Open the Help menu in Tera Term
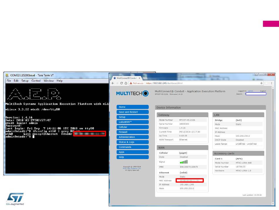 pos(60,81)
